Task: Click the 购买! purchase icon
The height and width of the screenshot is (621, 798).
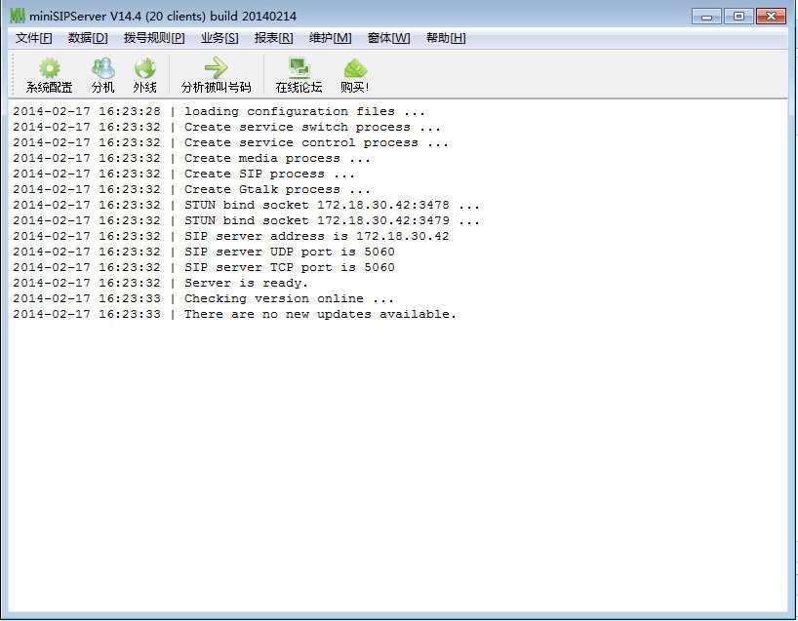Action: point(355,75)
